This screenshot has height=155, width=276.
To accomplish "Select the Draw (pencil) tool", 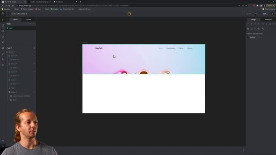I will tap(3, 54).
